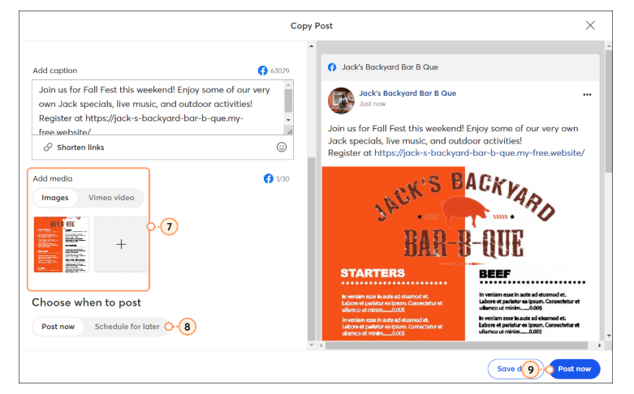The width and height of the screenshot is (634, 394).
Task: Open the jack-s-backyard-bar-b-que website link in preview
Action: pyautogui.click(x=480, y=153)
